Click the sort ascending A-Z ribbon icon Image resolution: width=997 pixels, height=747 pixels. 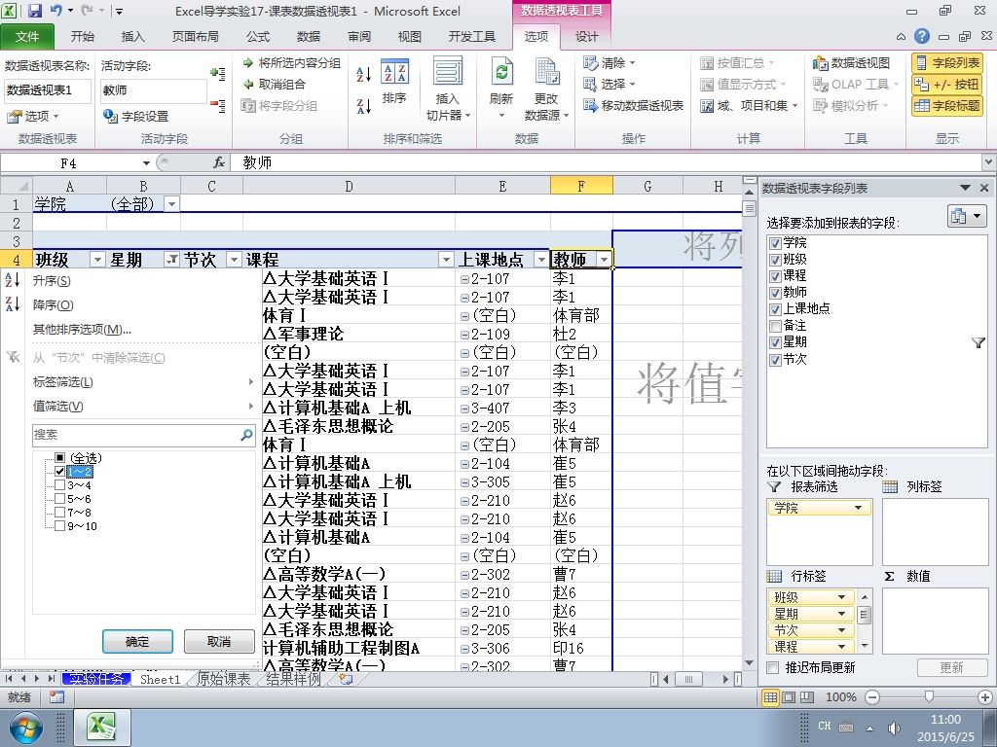(364, 74)
